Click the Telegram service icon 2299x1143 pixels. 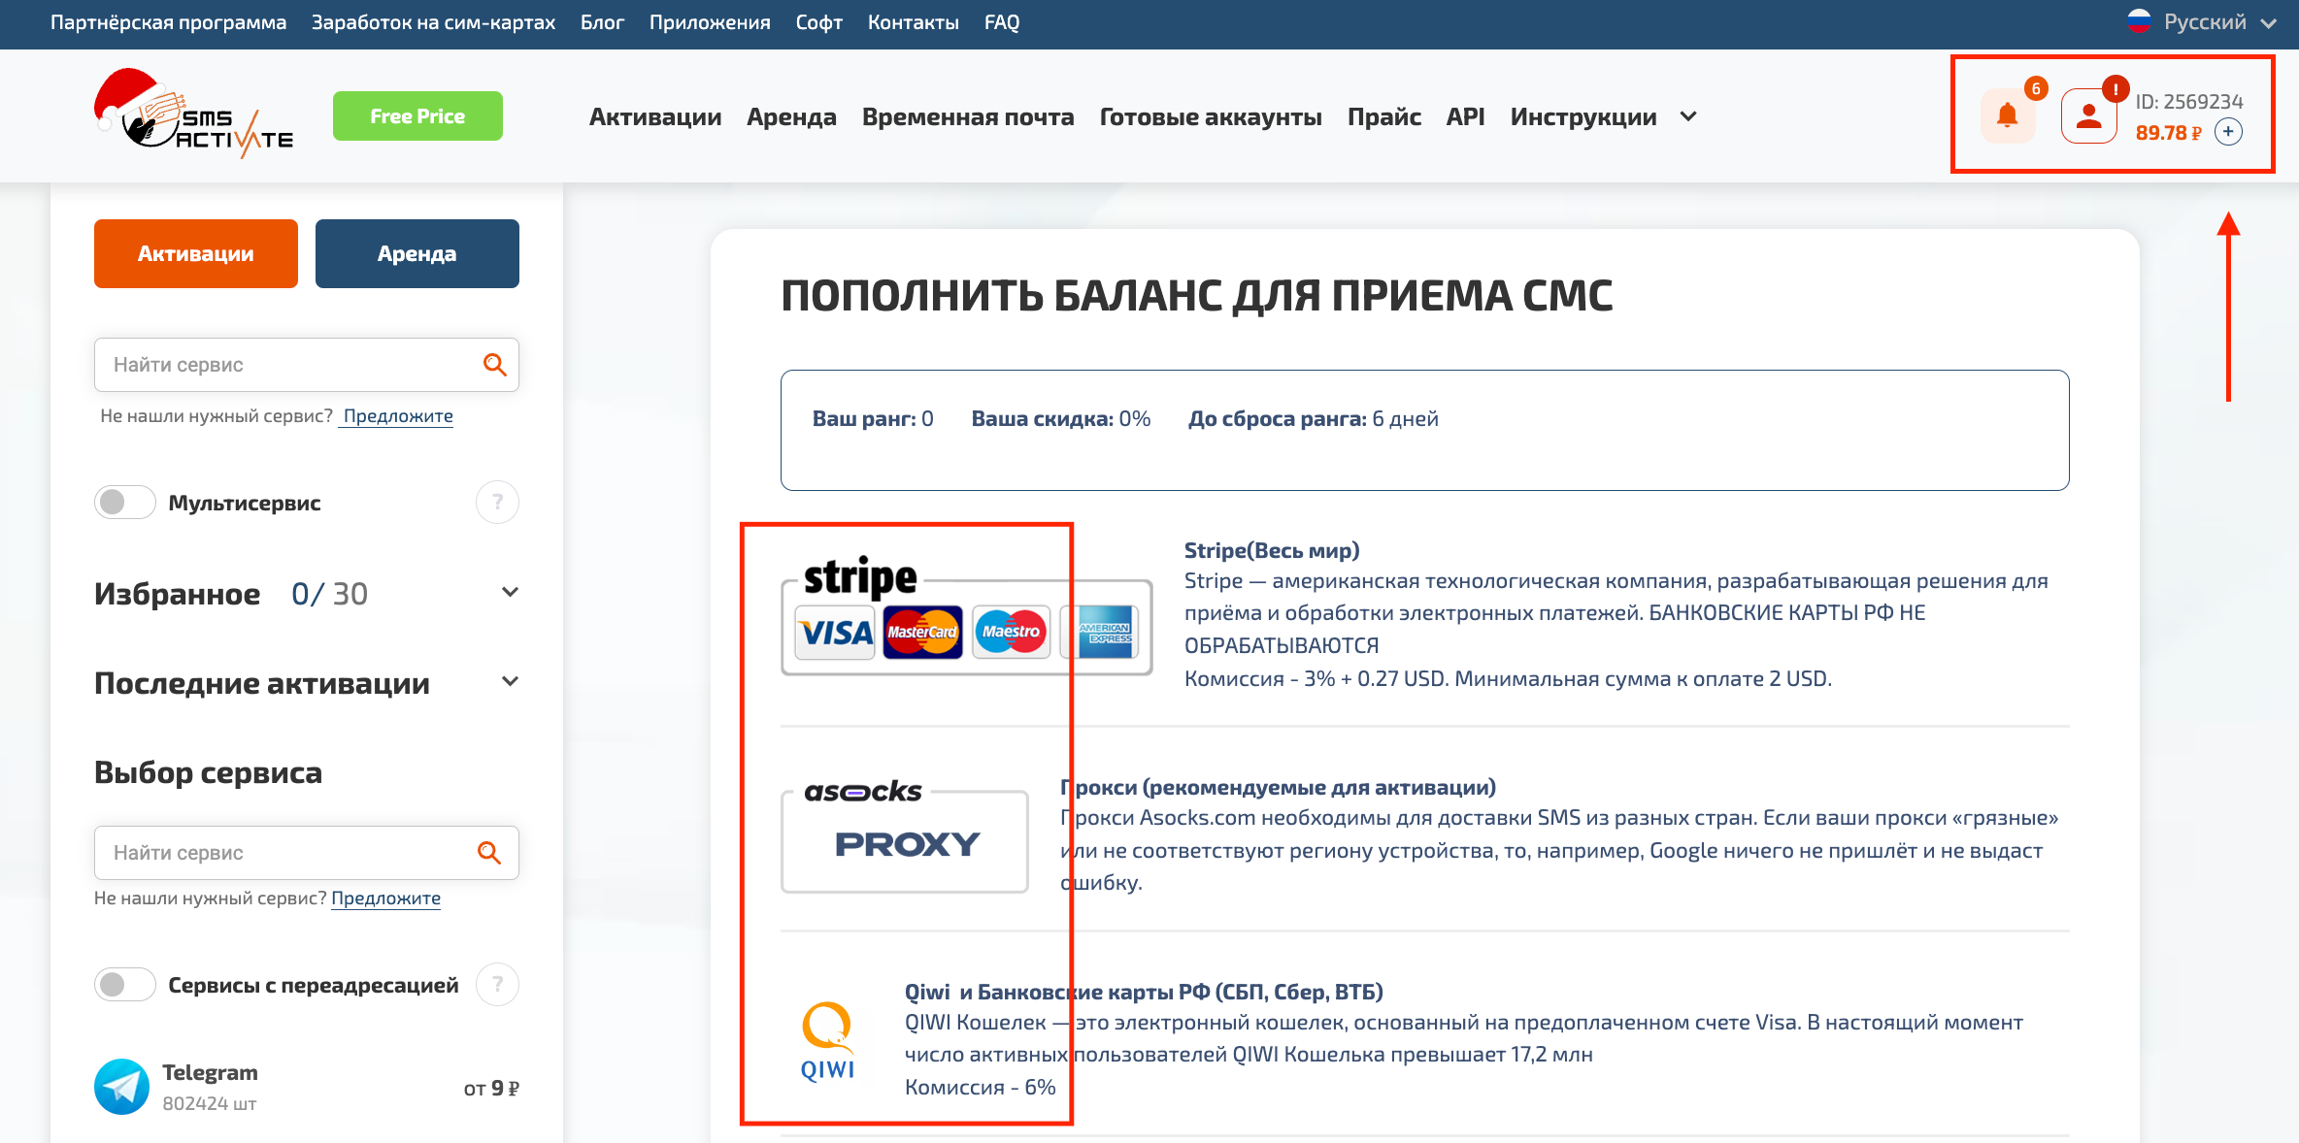click(x=122, y=1087)
